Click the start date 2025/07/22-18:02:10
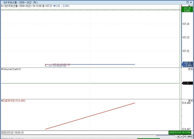This screenshot has width=194, height=139. click(x=12, y=132)
